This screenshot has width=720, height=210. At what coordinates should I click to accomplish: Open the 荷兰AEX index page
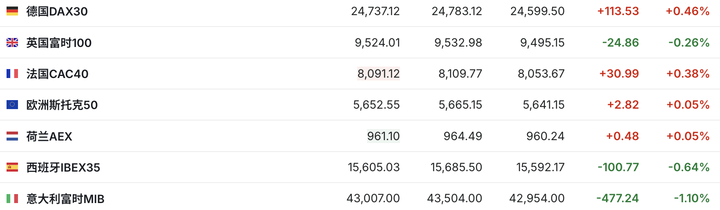click(x=49, y=136)
